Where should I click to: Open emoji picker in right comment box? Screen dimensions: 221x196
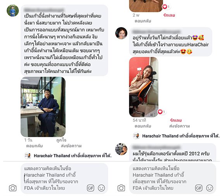pos(210,188)
